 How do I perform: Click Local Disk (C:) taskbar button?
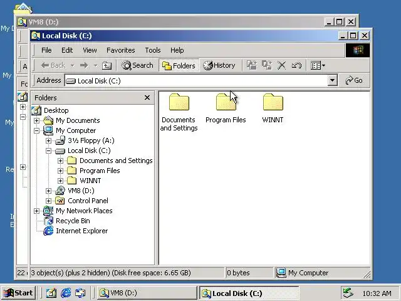click(x=249, y=293)
